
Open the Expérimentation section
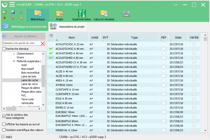pyautogui.click(x=82, y=15)
